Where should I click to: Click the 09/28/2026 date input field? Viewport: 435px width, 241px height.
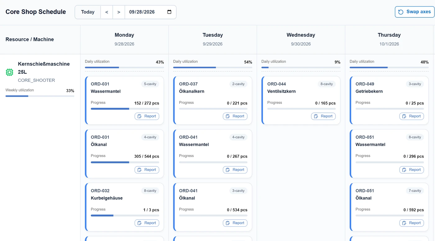pyautogui.click(x=150, y=12)
